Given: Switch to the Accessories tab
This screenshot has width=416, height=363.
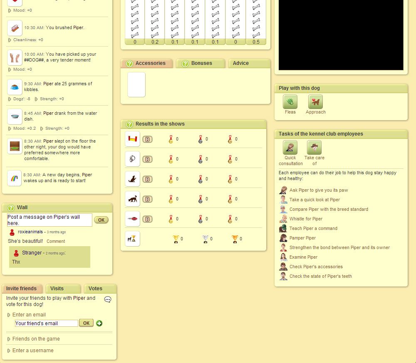Looking at the screenshot, I should coord(147,63).
